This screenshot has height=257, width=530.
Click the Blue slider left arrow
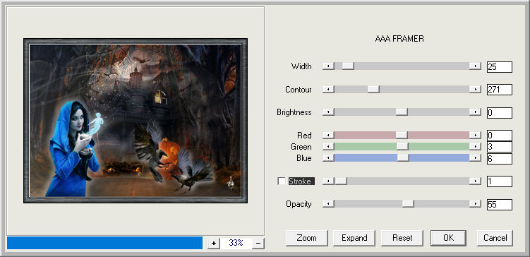coord(328,158)
